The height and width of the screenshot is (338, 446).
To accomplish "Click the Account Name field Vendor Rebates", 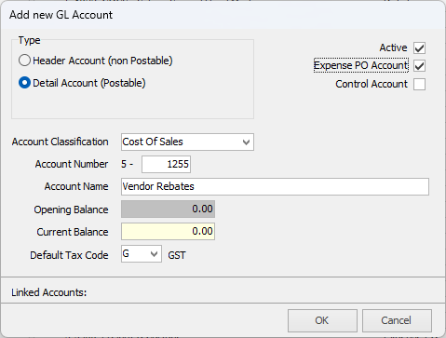I will point(275,186).
